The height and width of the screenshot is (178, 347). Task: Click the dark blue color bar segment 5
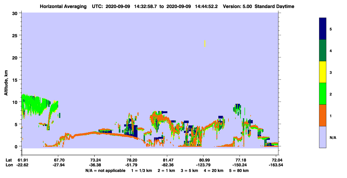pos(323,29)
